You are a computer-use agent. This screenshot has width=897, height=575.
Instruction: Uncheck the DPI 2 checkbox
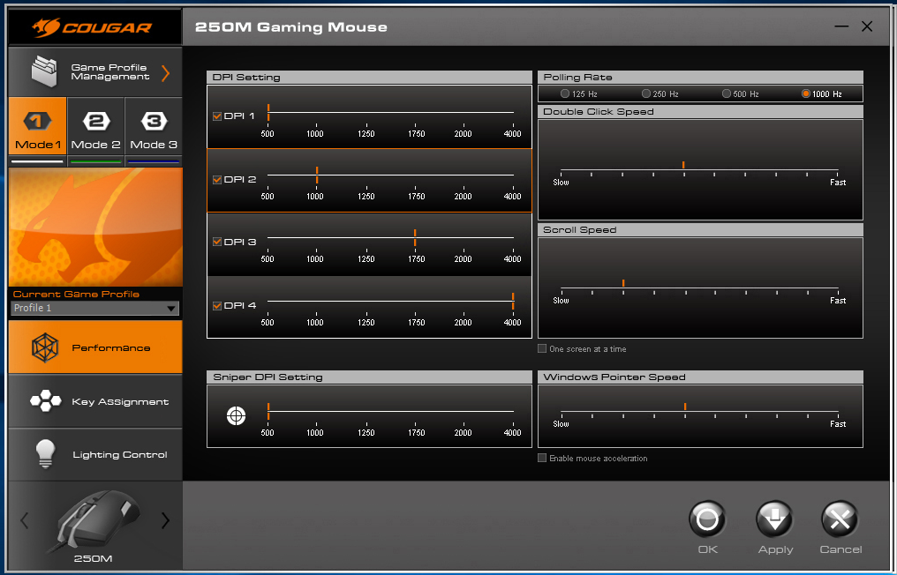click(x=217, y=180)
